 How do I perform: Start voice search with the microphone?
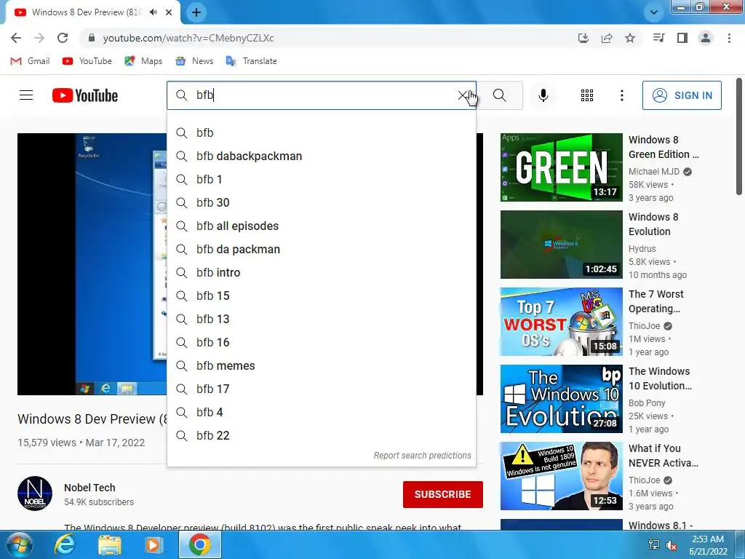[543, 95]
